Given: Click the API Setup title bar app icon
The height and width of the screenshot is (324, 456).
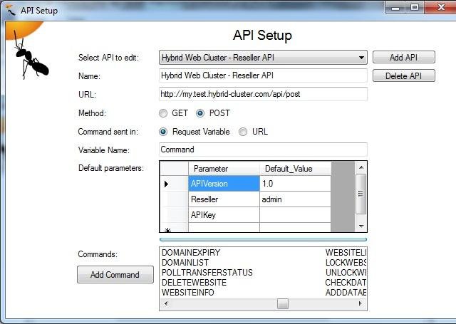Looking at the screenshot, I should 11,10.
